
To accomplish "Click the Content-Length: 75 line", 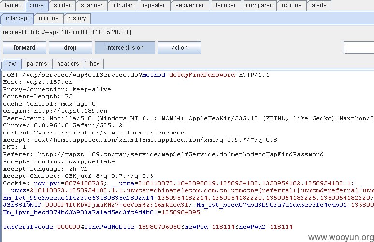I will click(x=38, y=96).
